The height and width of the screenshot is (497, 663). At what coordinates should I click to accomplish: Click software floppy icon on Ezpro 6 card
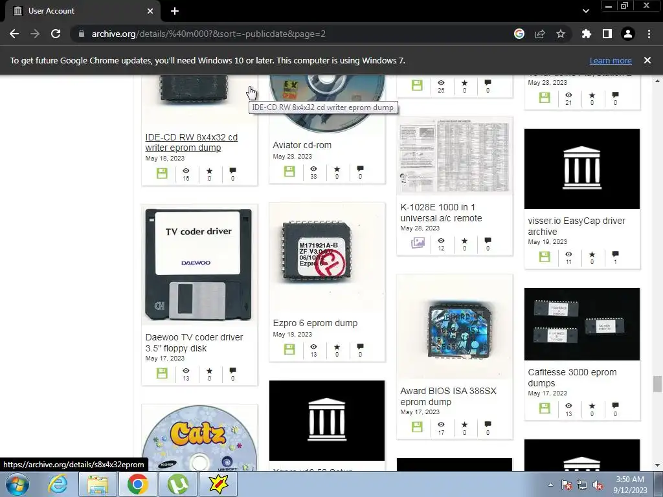(x=289, y=349)
